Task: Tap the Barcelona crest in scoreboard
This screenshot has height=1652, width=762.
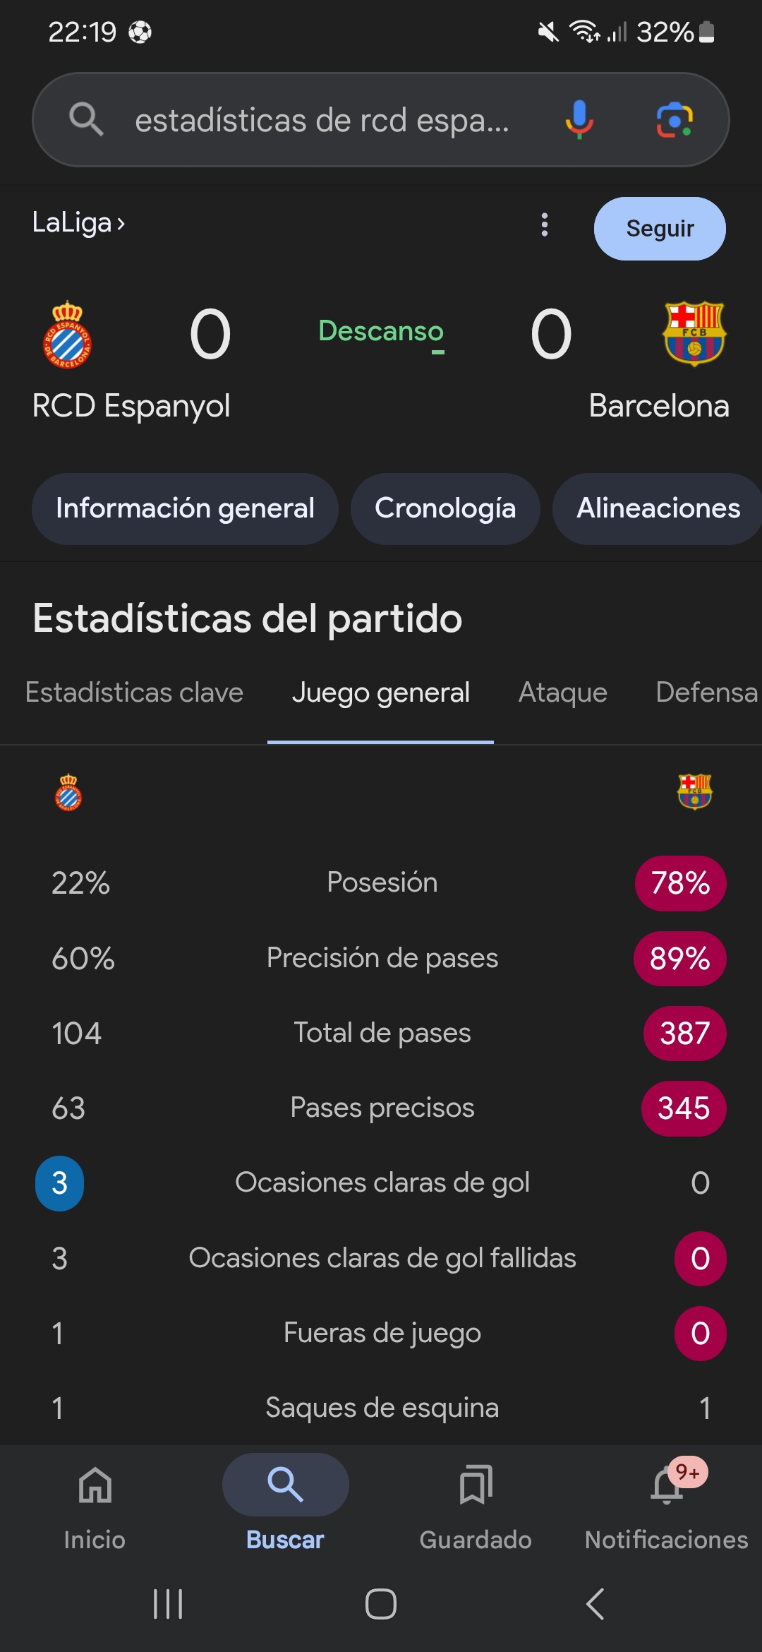Action: 694,333
